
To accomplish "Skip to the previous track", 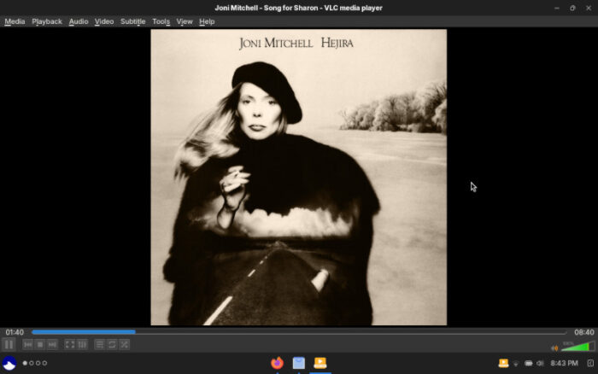I will (x=28, y=345).
